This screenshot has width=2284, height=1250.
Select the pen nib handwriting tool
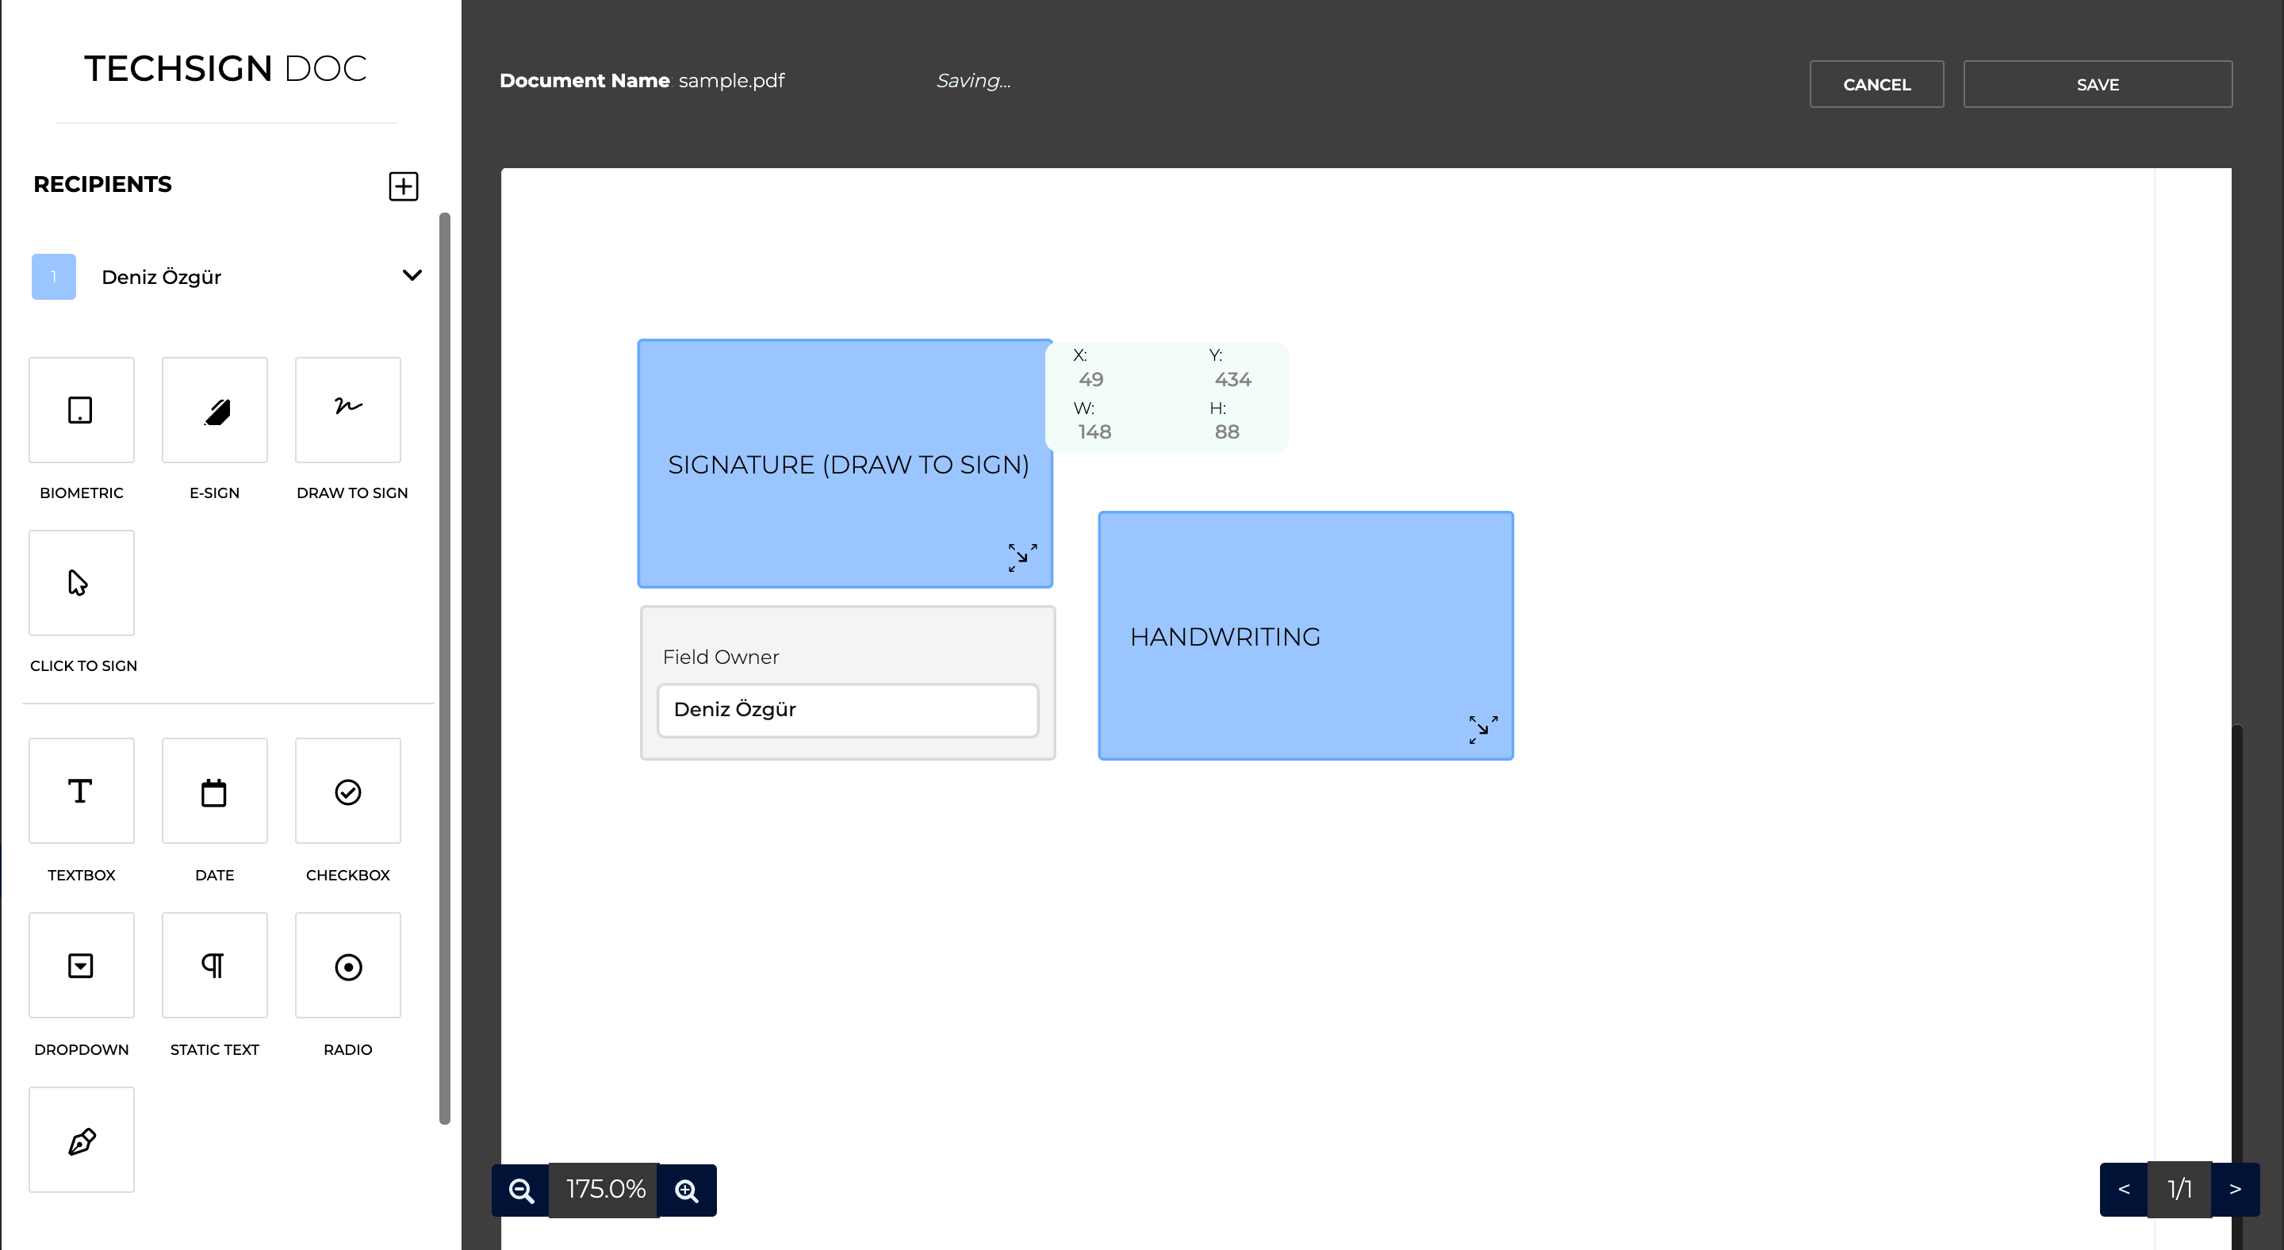tap(82, 1140)
